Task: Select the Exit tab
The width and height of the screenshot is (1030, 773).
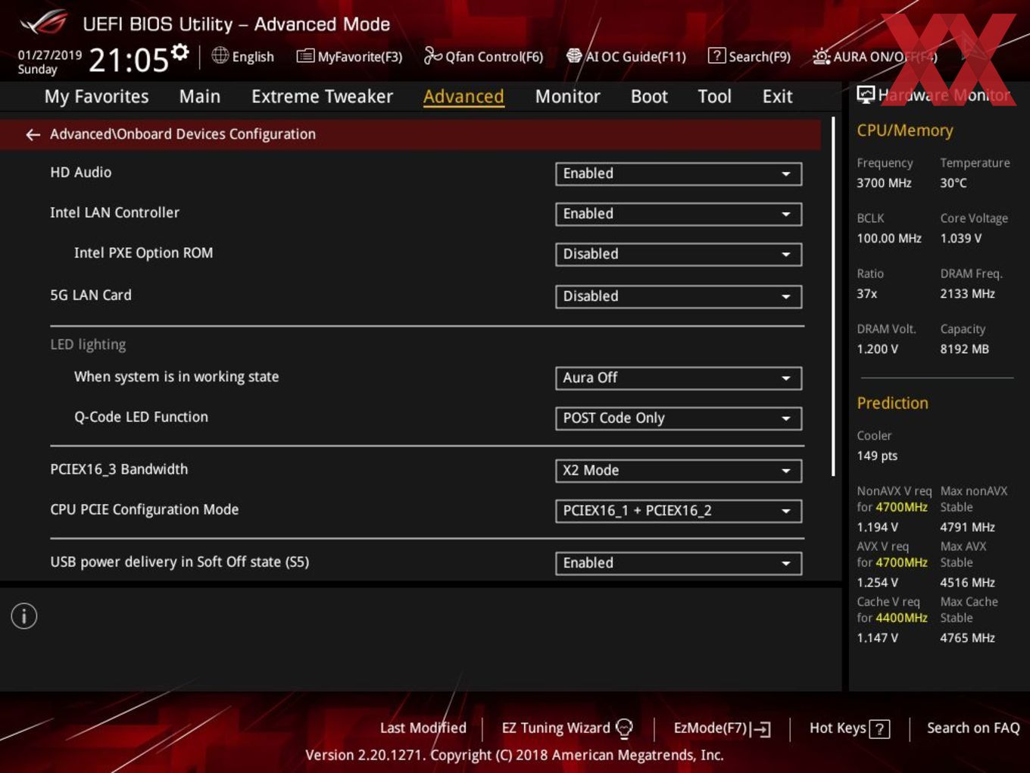Action: pyautogui.click(x=777, y=97)
